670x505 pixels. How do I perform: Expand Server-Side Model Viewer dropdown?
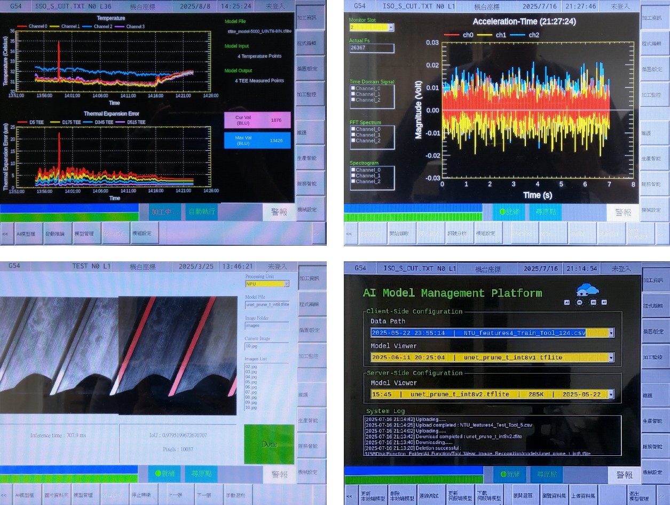(x=611, y=394)
